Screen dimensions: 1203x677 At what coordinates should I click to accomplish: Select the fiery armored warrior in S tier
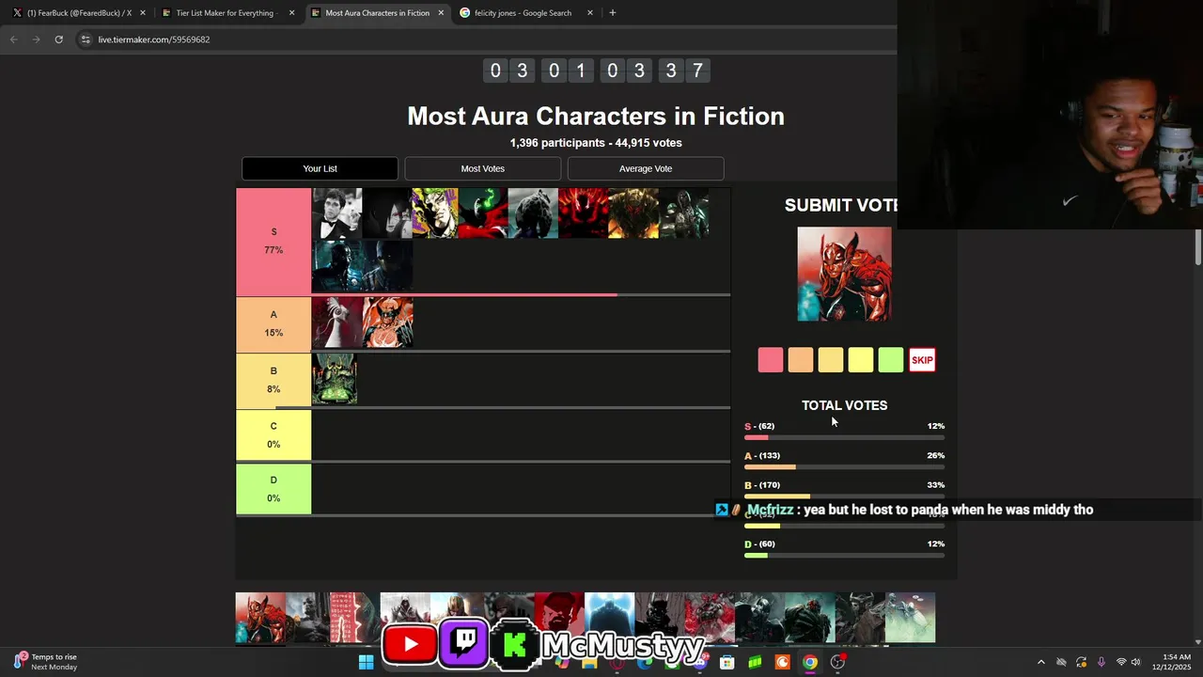coord(633,213)
